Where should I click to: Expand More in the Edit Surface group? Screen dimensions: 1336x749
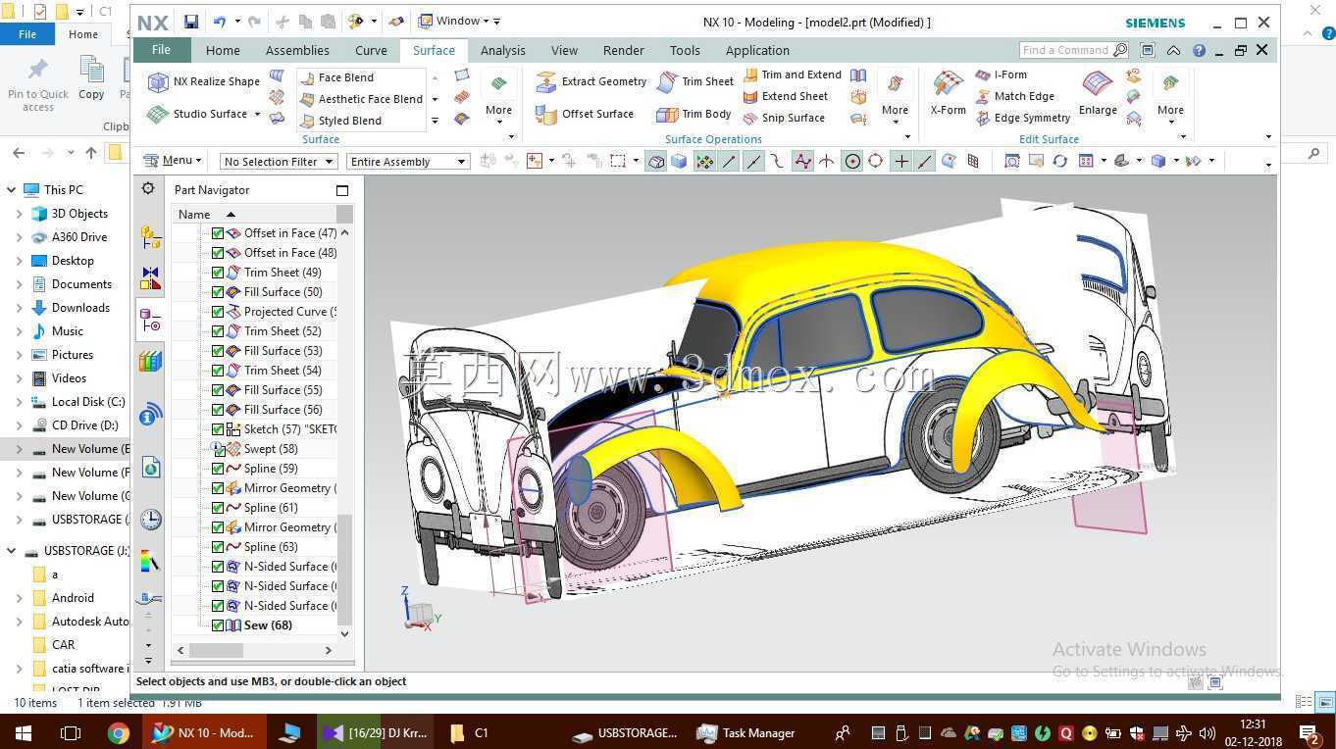click(1170, 99)
